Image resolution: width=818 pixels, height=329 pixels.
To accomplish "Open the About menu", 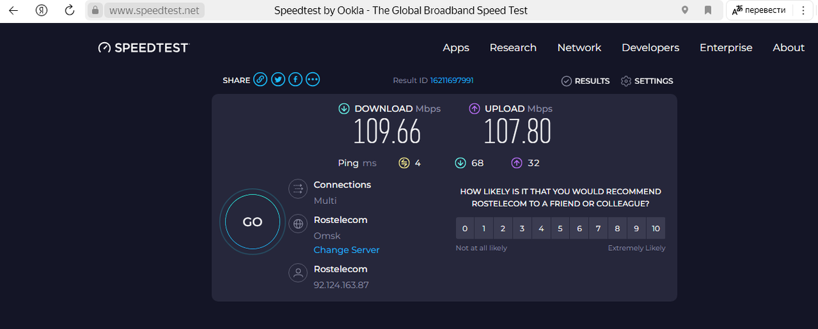I will pos(789,48).
